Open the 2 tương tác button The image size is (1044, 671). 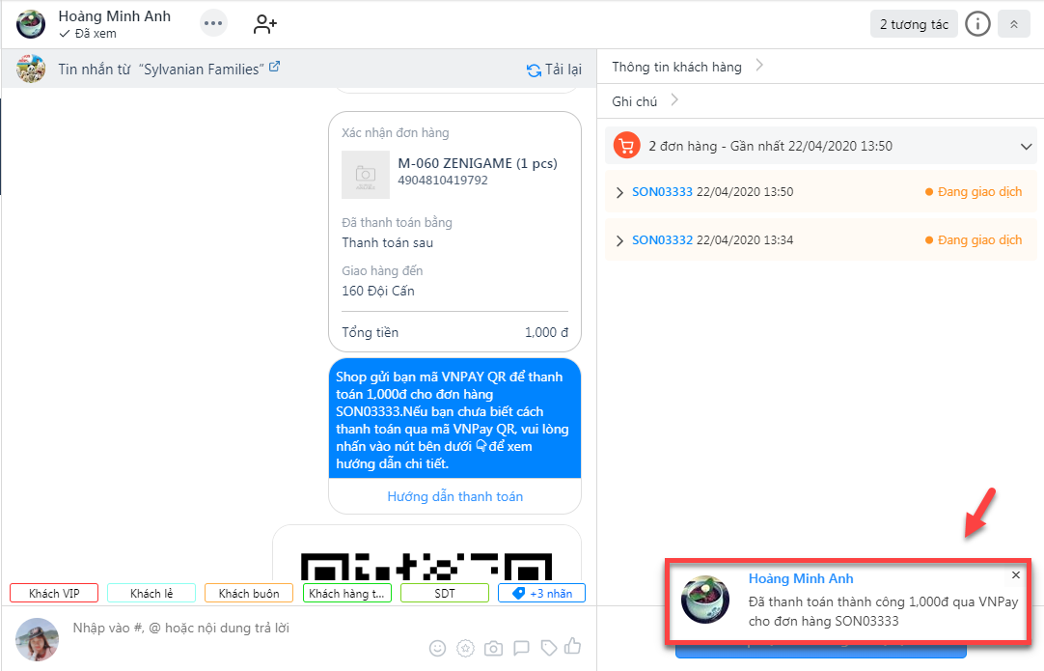point(914,25)
